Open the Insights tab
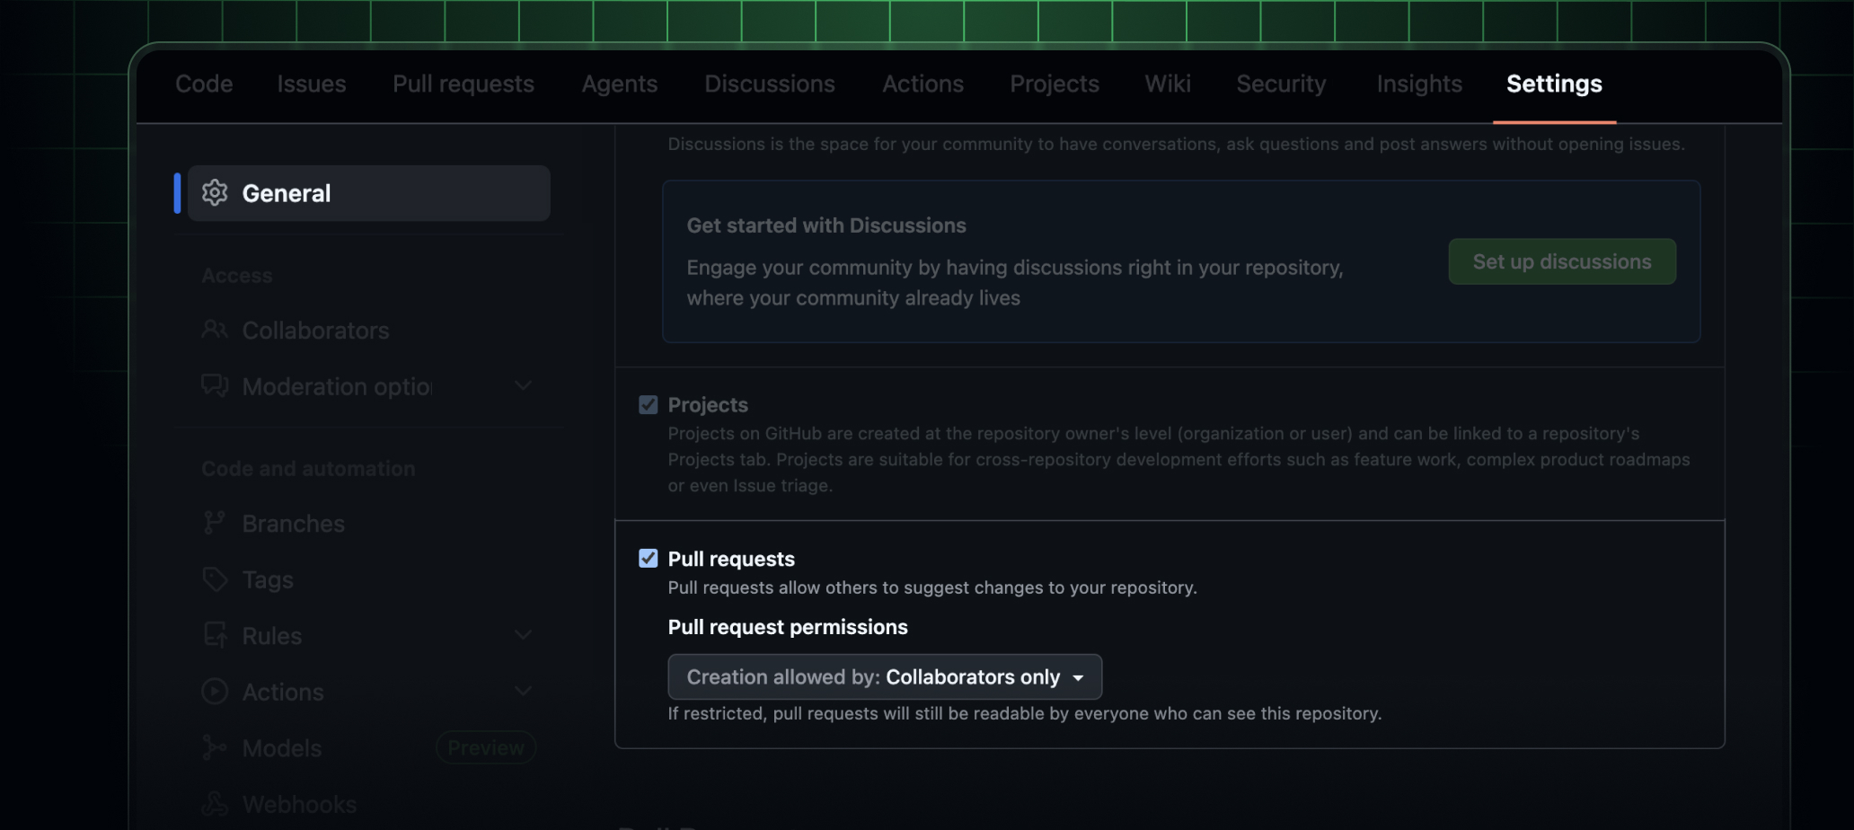Viewport: 1854px width, 830px height. click(1419, 84)
